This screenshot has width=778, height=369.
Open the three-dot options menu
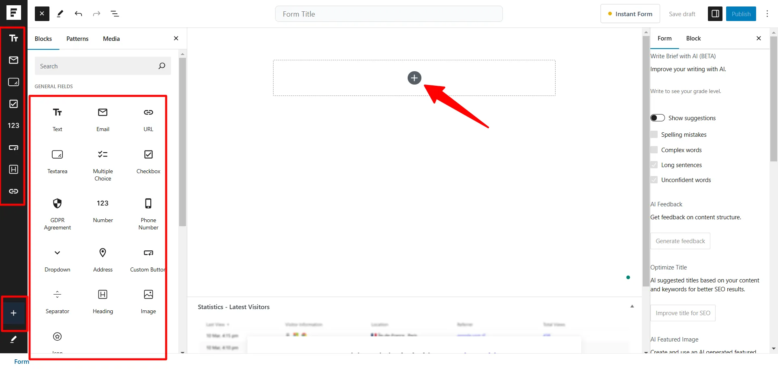(x=767, y=13)
